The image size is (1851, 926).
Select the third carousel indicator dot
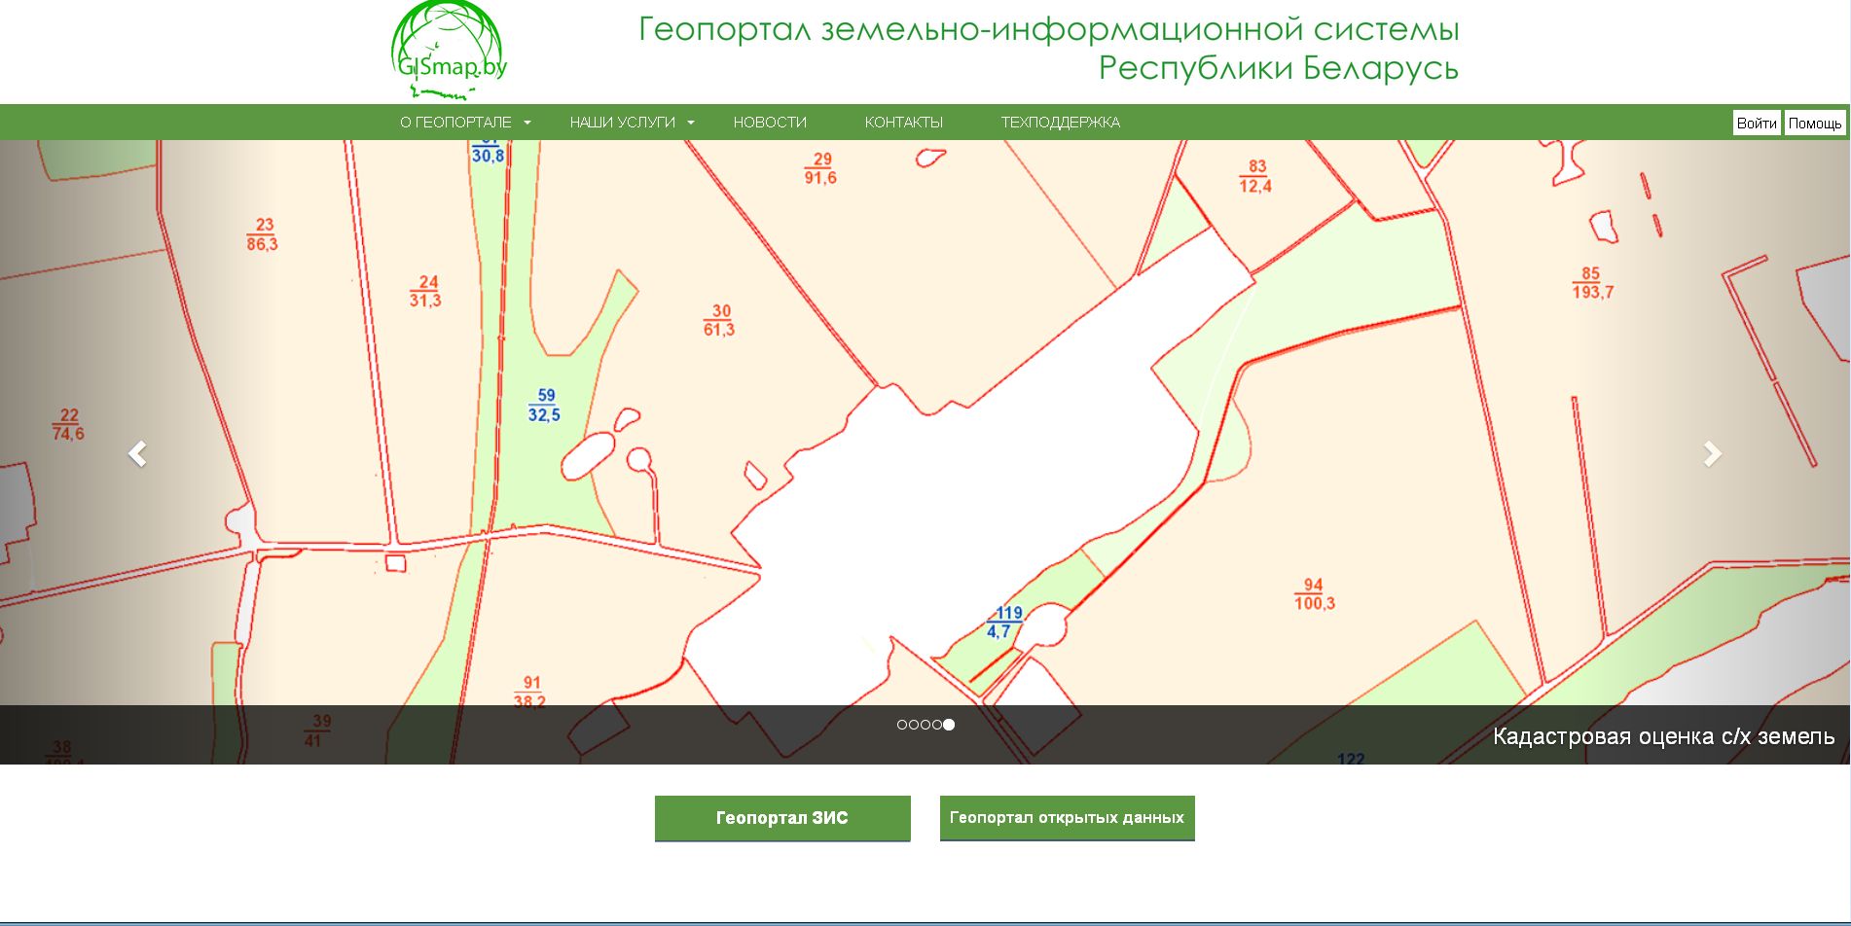[x=925, y=725]
